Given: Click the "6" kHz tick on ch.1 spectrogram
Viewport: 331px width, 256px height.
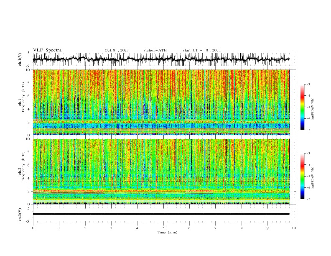Looking at the screenshot, I should click(30, 96).
